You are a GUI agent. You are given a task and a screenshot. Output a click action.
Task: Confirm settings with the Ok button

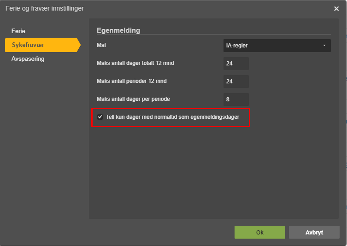click(259, 232)
